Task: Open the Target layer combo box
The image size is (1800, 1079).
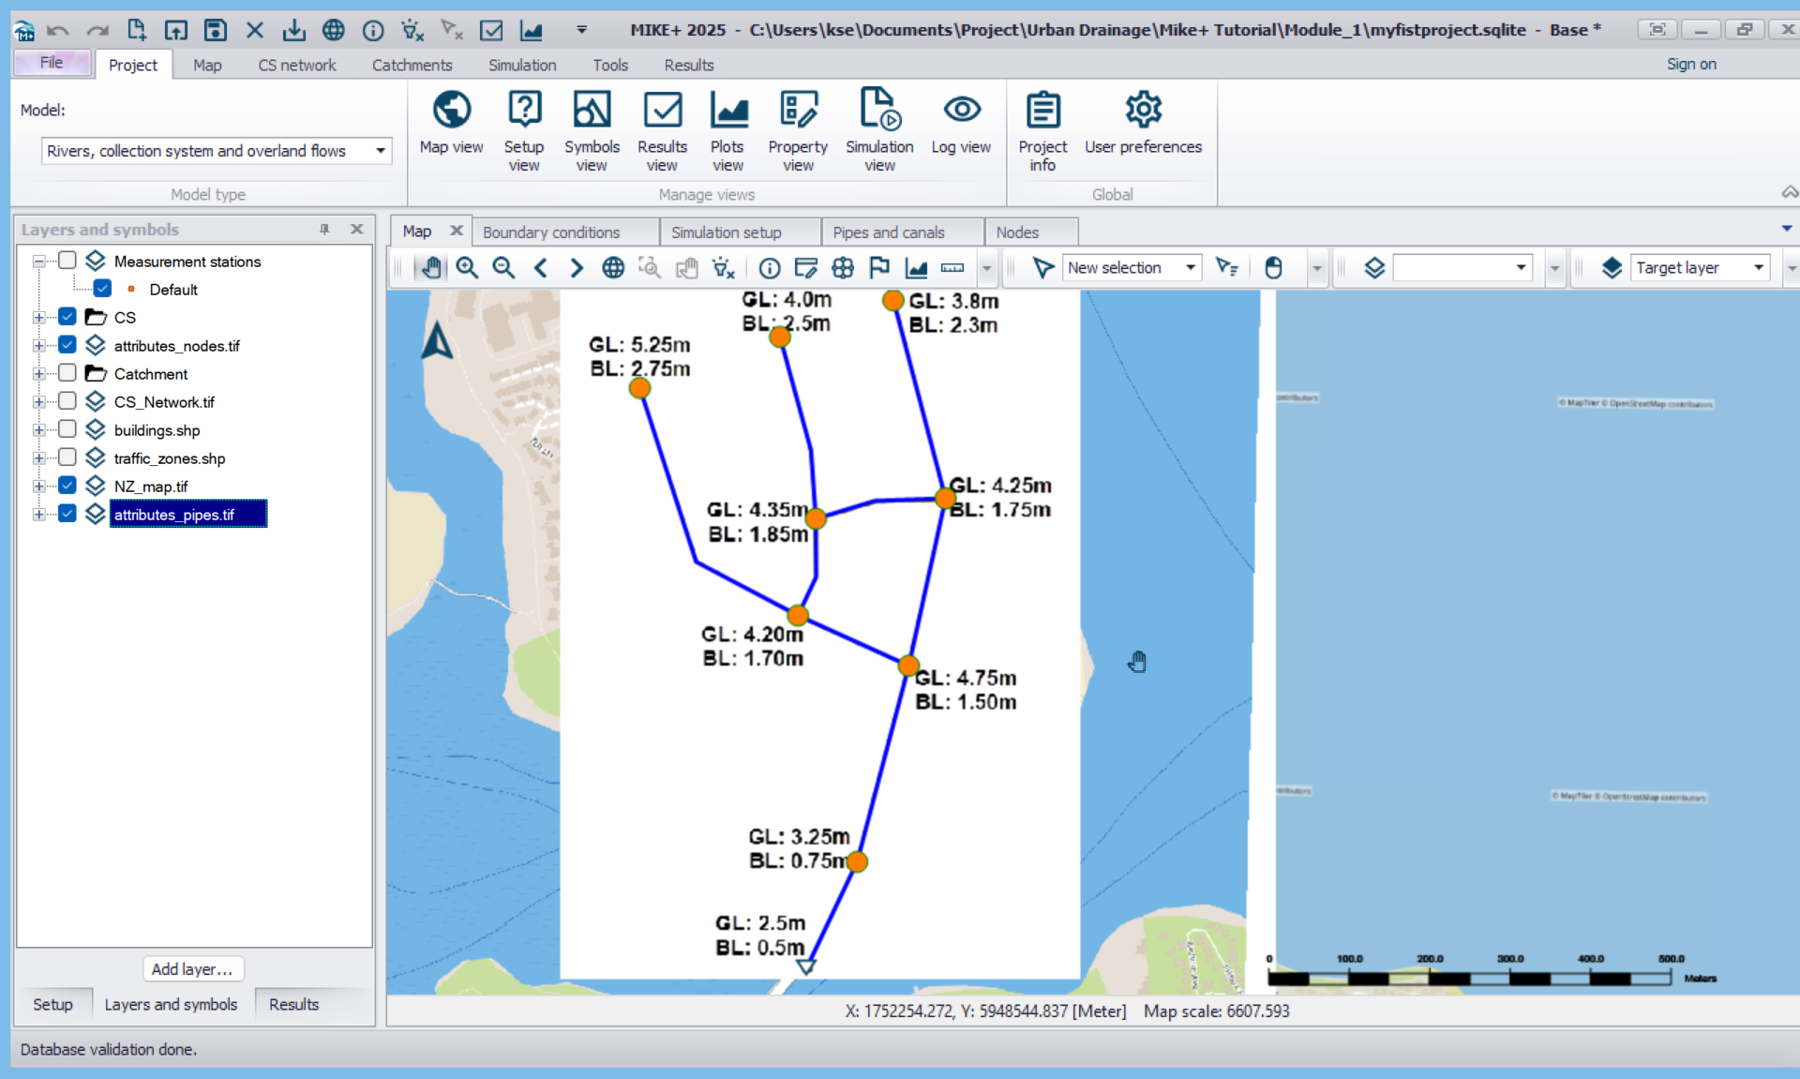Action: pos(1758,268)
